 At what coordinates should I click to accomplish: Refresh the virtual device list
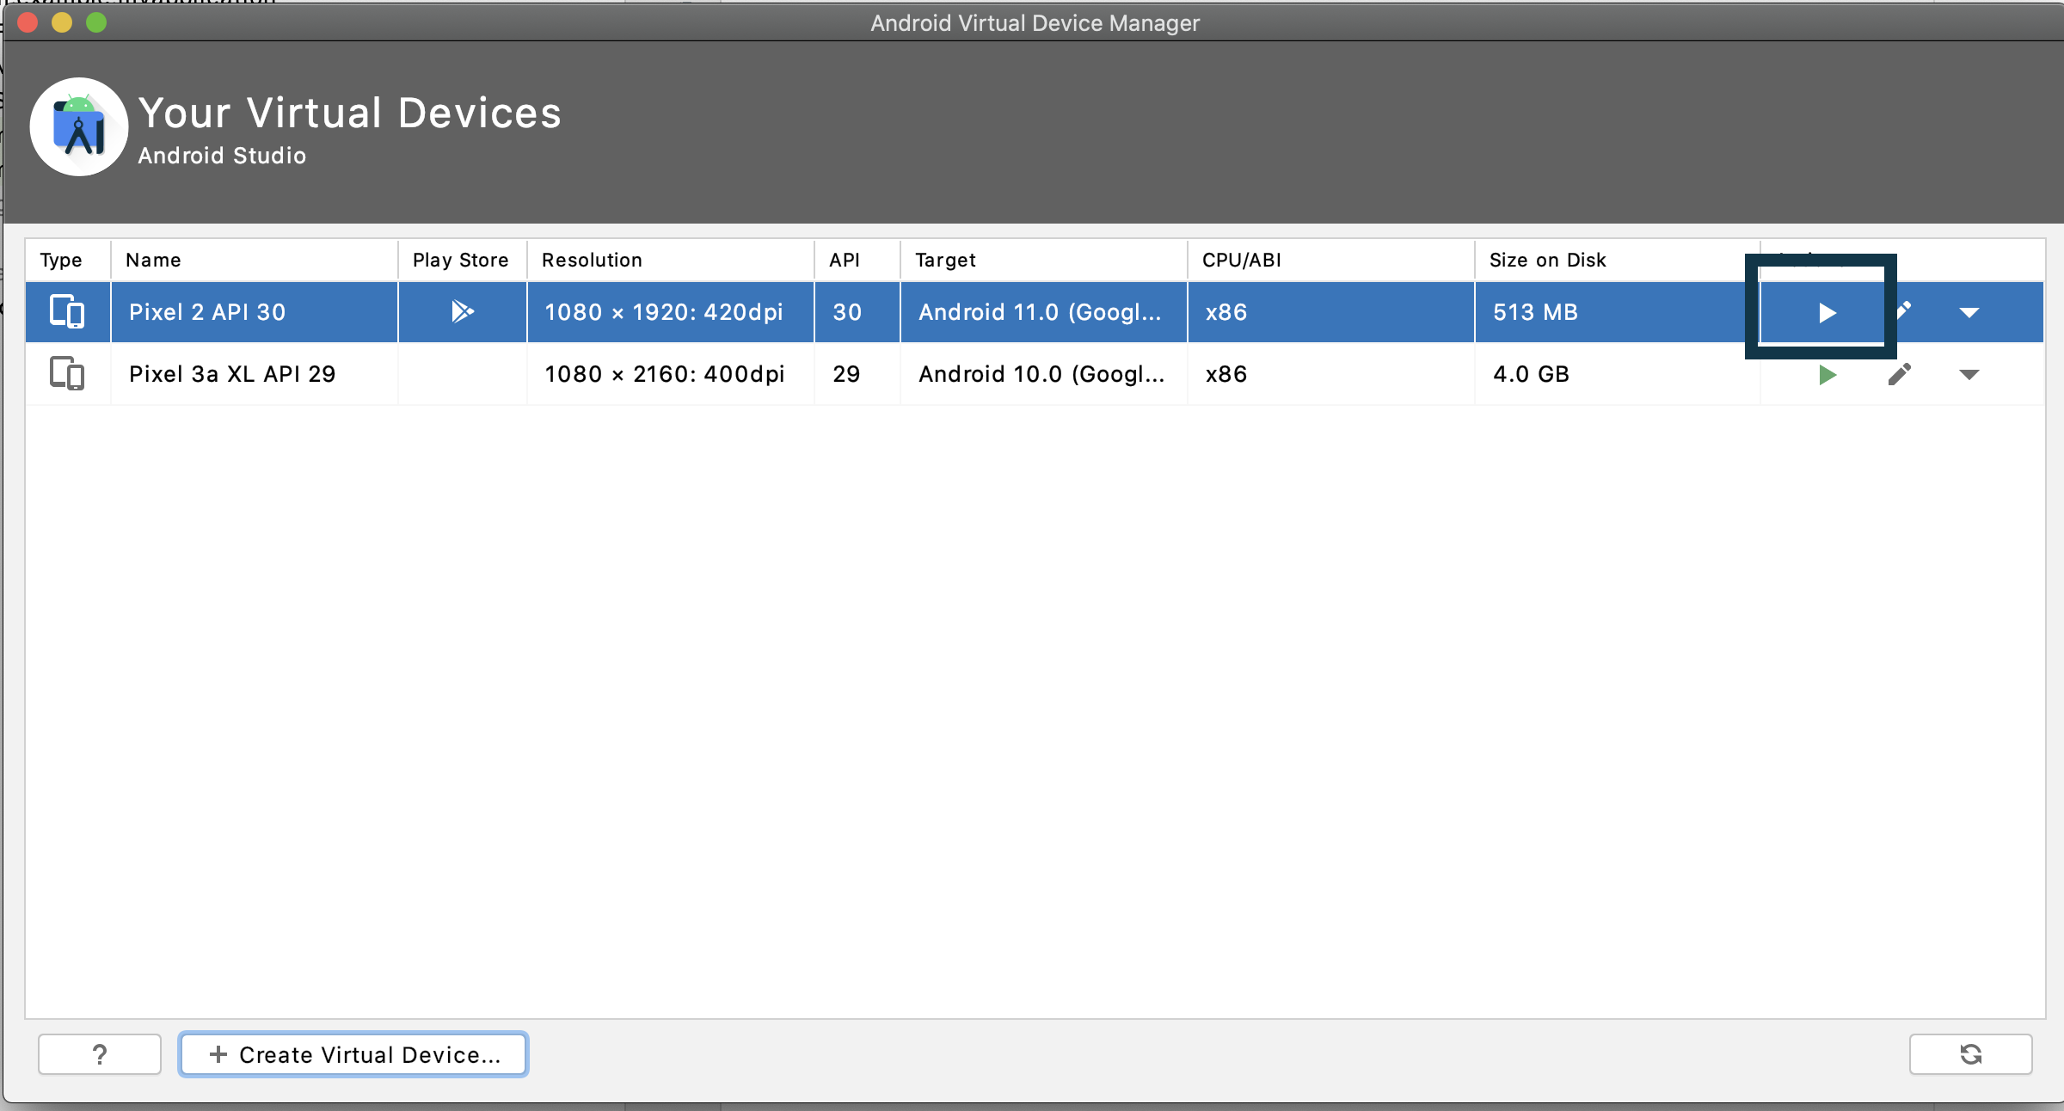pyautogui.click(x=1970, y=1054)
